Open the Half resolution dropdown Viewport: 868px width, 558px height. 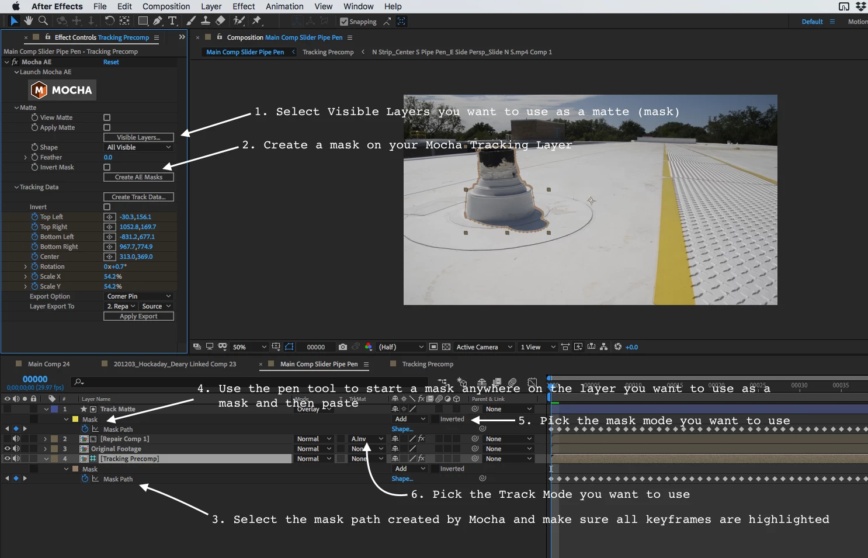pyautogui.click(x=400, y=347)
